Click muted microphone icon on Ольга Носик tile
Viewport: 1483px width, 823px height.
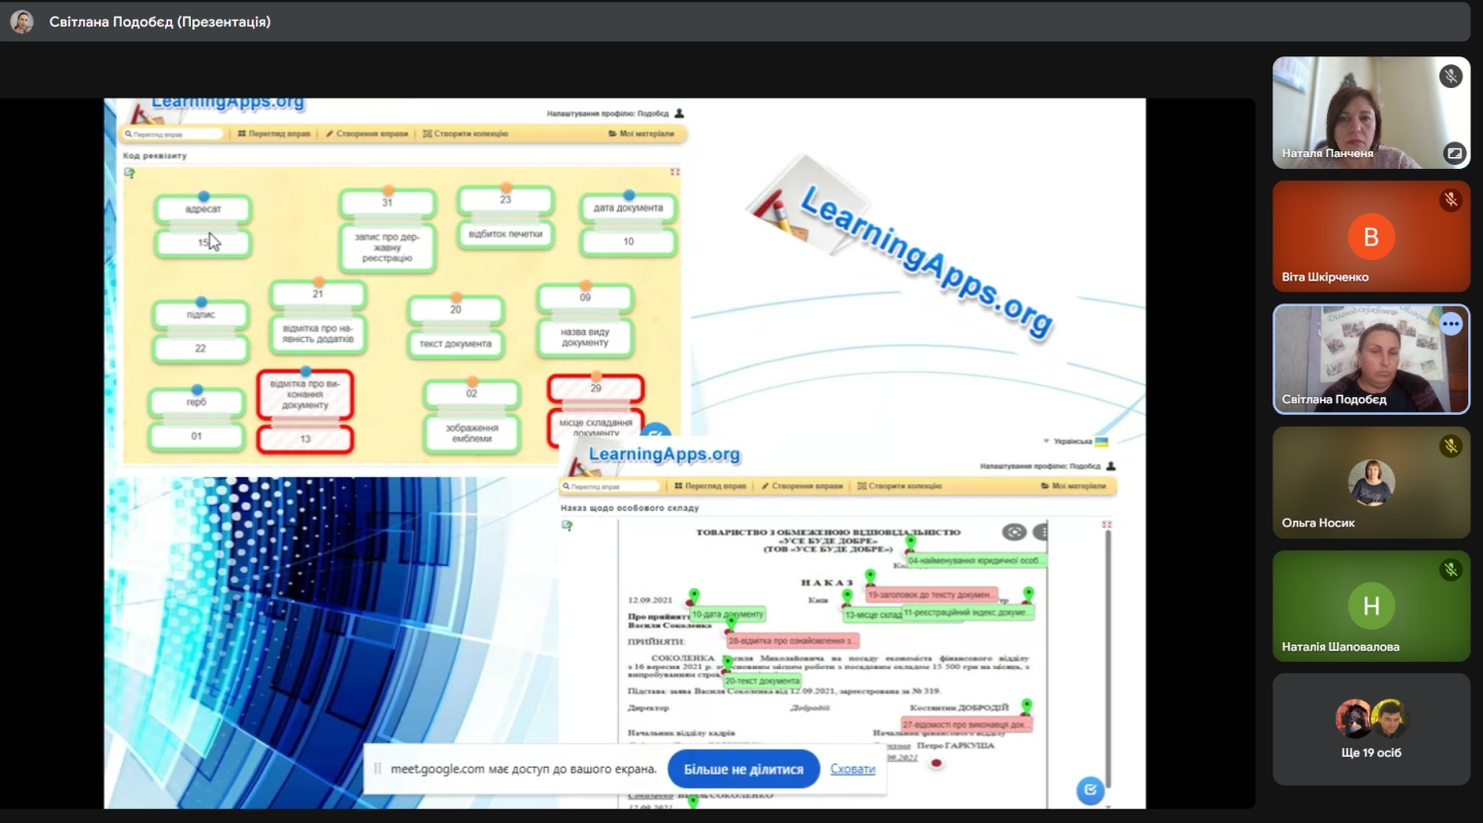(x=1450, y=447)
